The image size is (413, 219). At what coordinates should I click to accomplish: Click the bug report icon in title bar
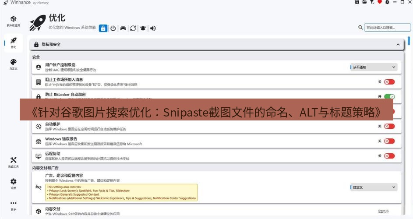pyautogui.click(x=387, y=2)
